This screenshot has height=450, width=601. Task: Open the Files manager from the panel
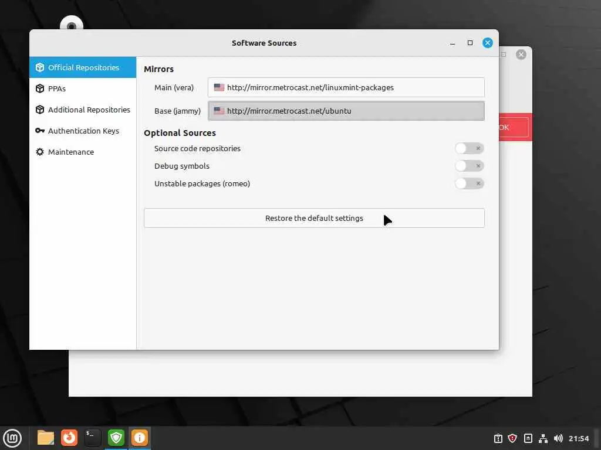pos(46,438)
